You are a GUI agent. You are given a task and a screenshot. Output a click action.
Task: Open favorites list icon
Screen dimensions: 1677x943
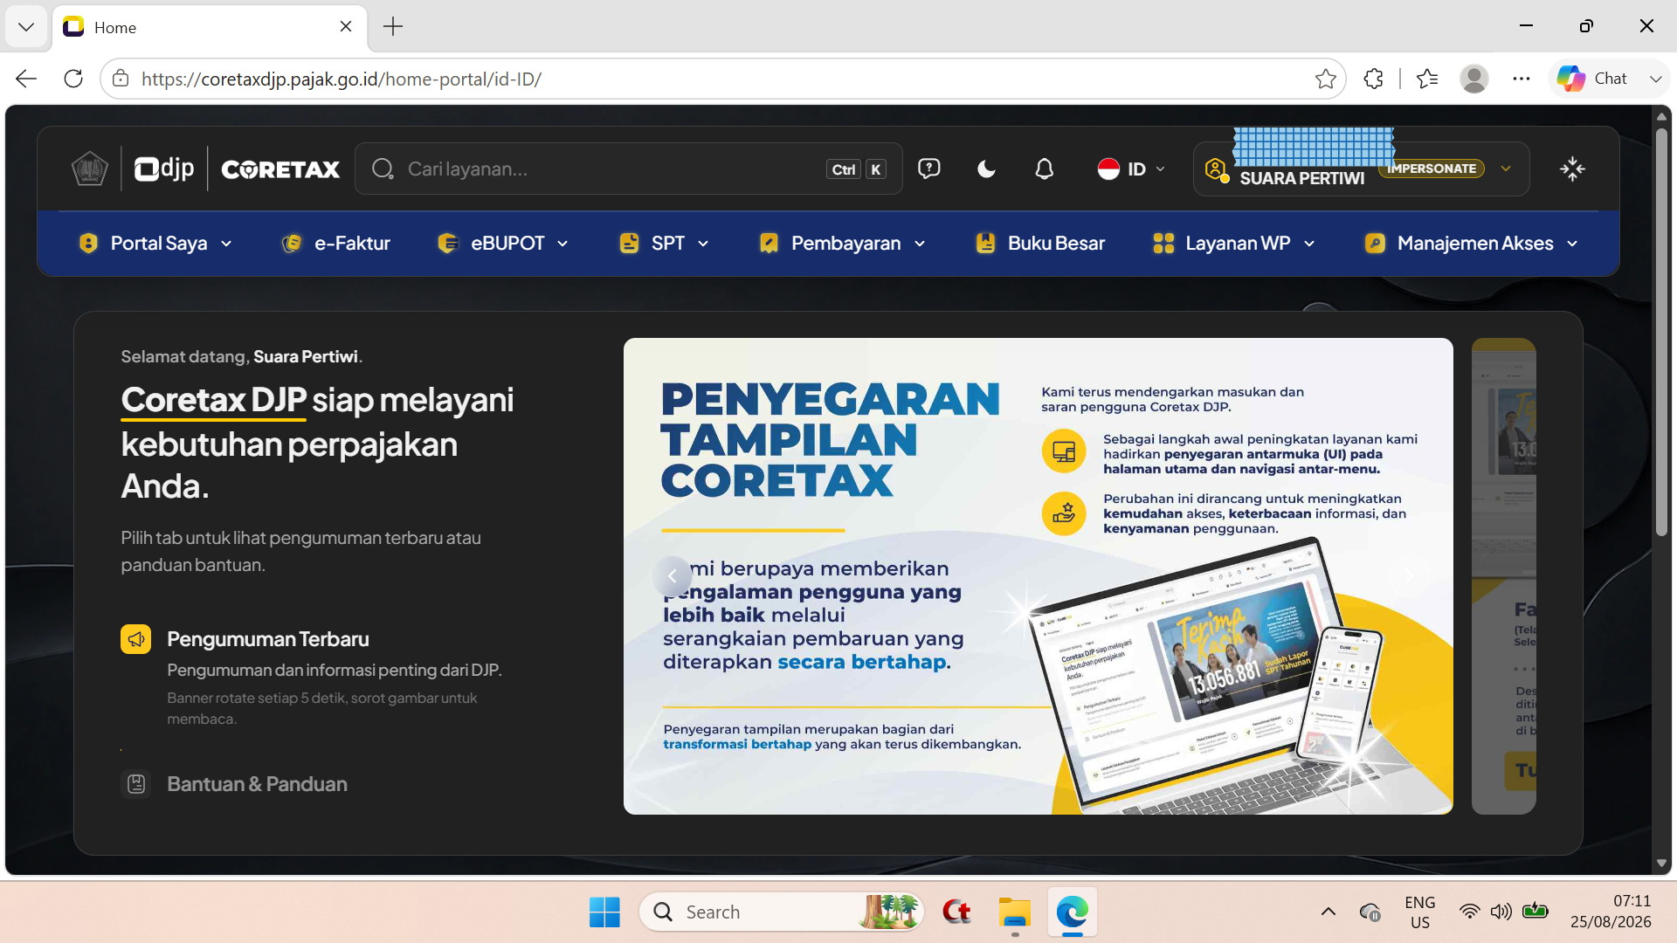coord(1427,79)
